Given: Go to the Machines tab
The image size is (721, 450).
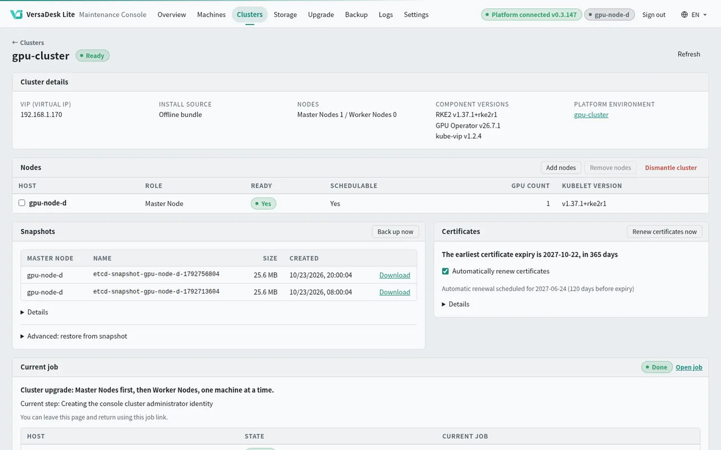Looking at the screenshot, I should pos(211,15).
